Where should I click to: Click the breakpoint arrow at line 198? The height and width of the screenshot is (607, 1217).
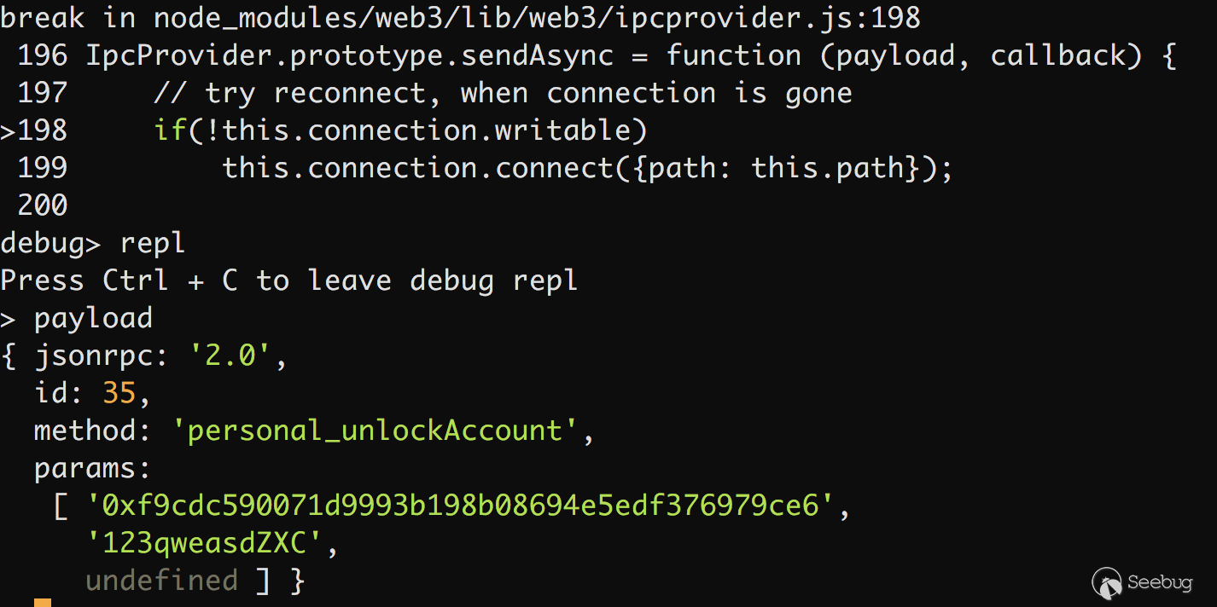tap(8, 130)
